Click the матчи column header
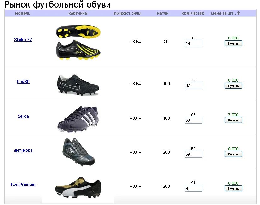The width and height of the screenshot is (260, 205). (163, 13)
